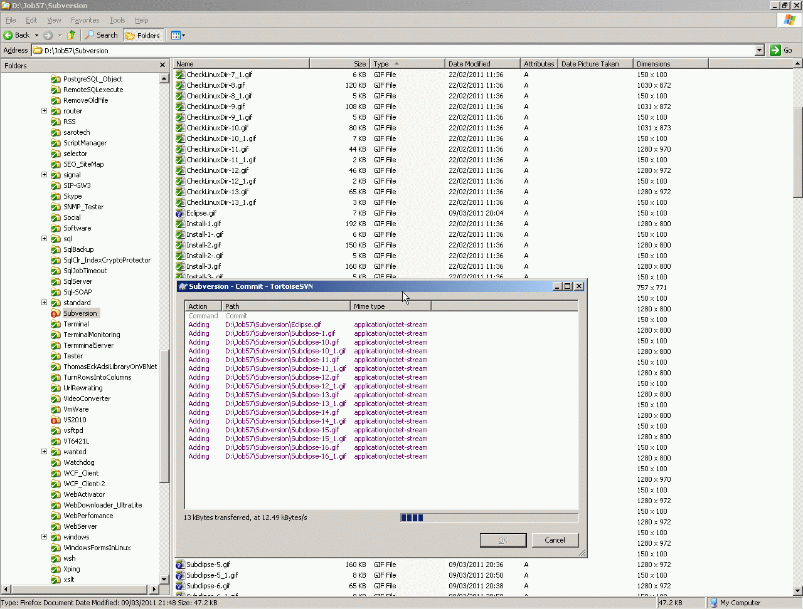This screenshot has height=609, width=803.
Task: Click the Mime type column header in dialog
Action: (x=391, y=306)
